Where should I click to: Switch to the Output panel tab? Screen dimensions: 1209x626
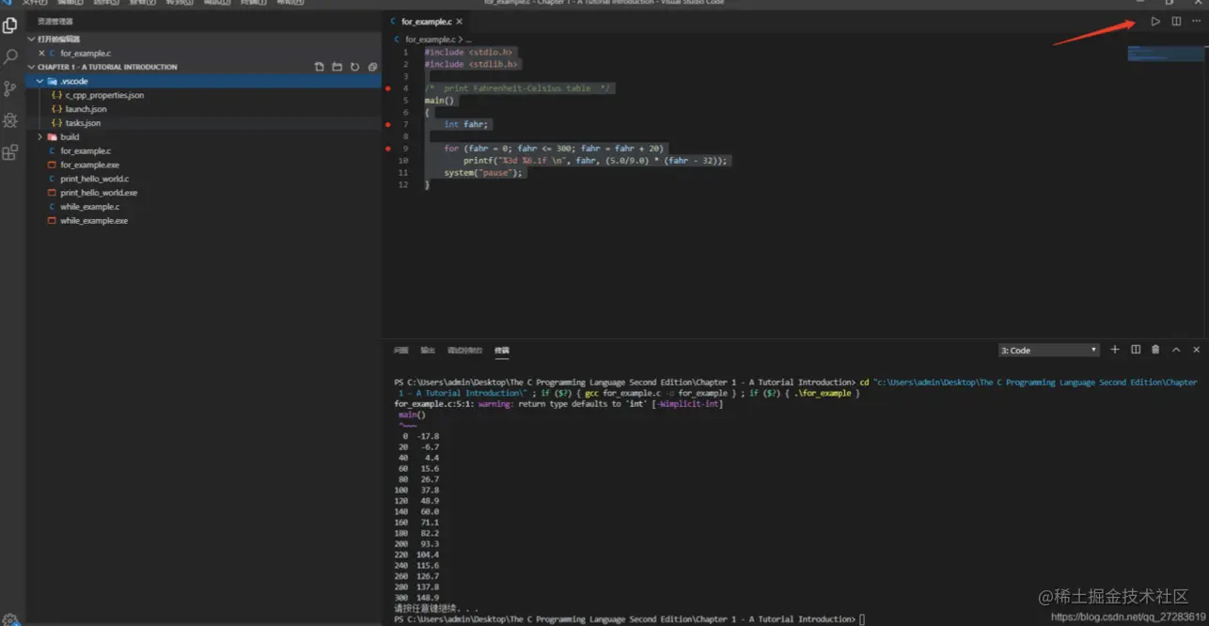coord(428,351)
